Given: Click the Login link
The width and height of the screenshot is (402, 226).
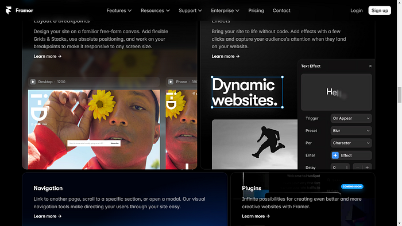Looking at the screenshot, I should [x=357, y=10].
